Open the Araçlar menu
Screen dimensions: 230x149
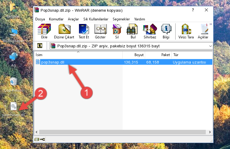click(x=73, y=19)
